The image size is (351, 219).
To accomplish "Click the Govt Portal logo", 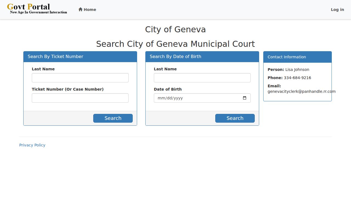I will point(37,8).
